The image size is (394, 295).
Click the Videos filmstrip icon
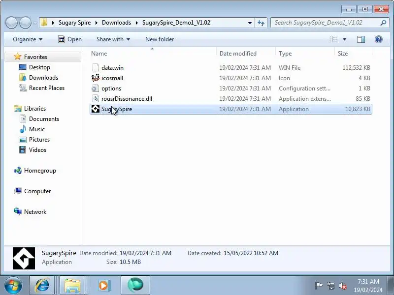23,150
